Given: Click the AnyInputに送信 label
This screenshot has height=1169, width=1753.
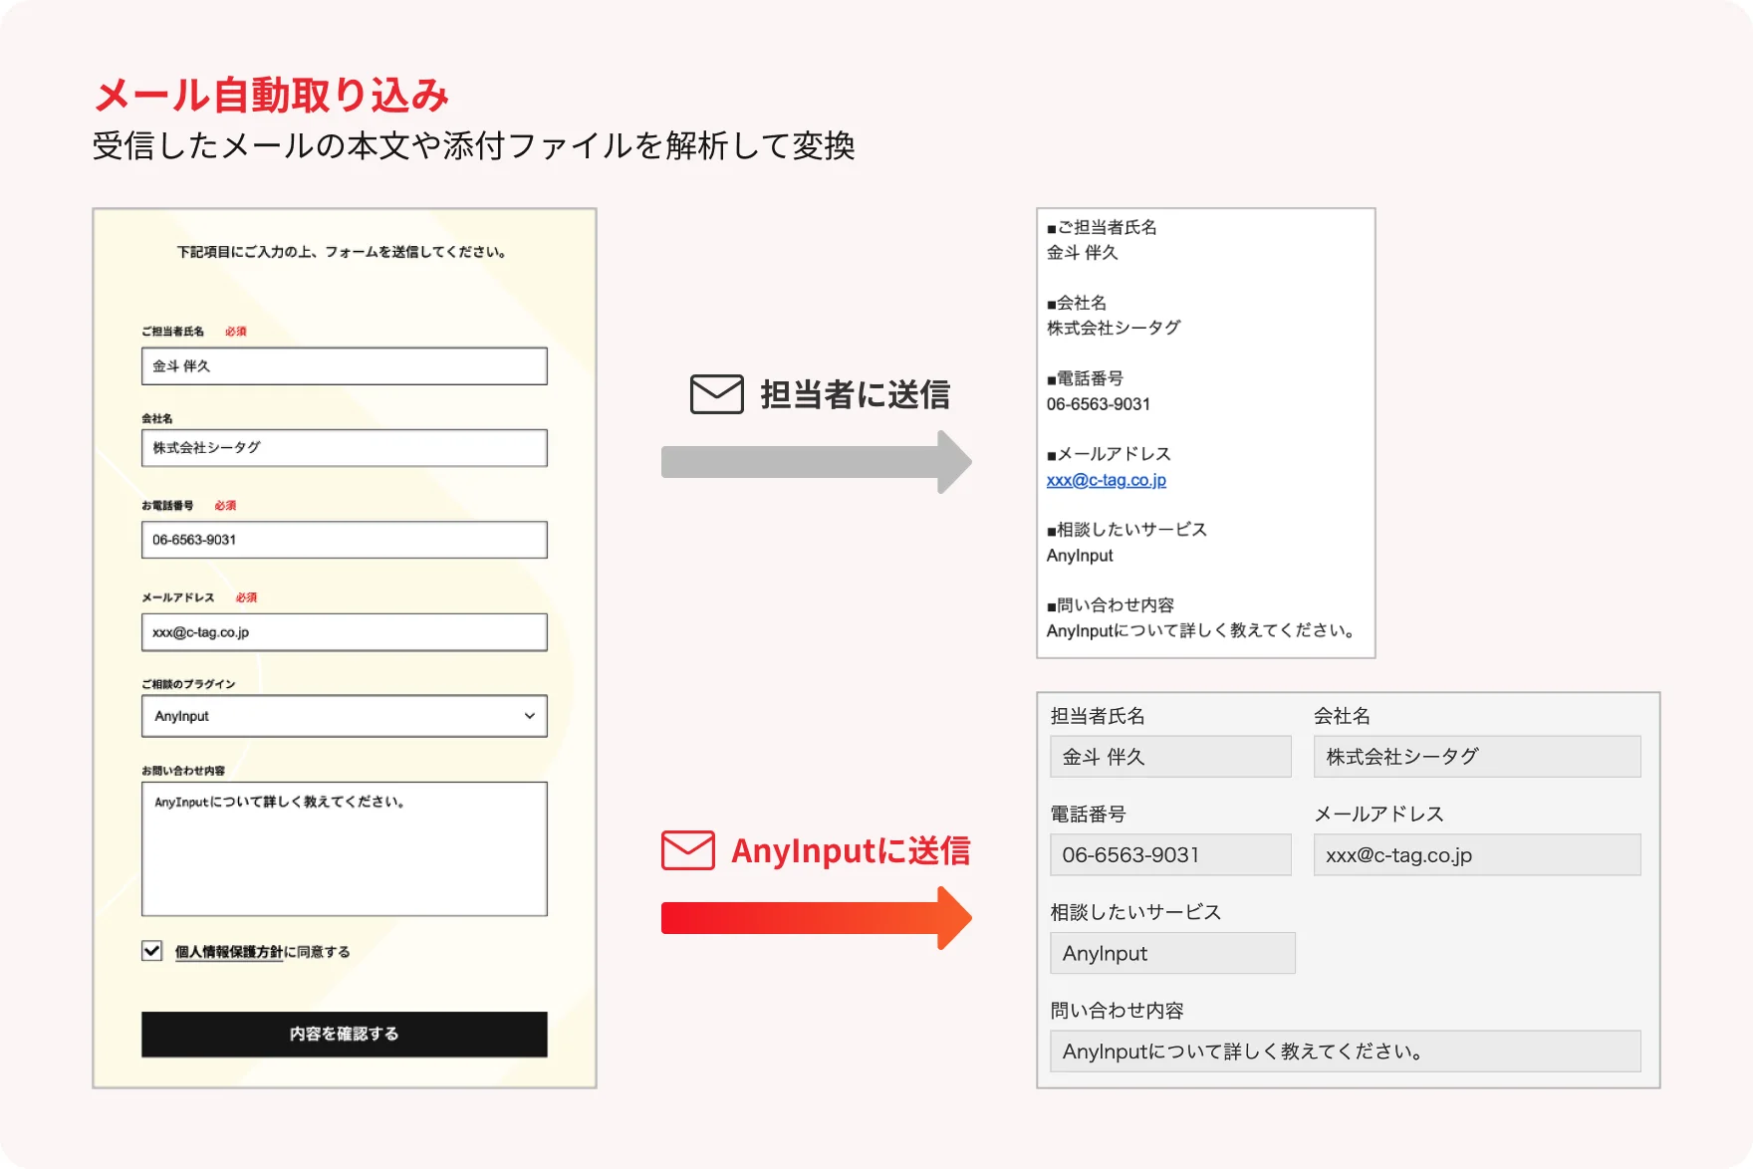Looking at the screenshot, I should [851, 851].
